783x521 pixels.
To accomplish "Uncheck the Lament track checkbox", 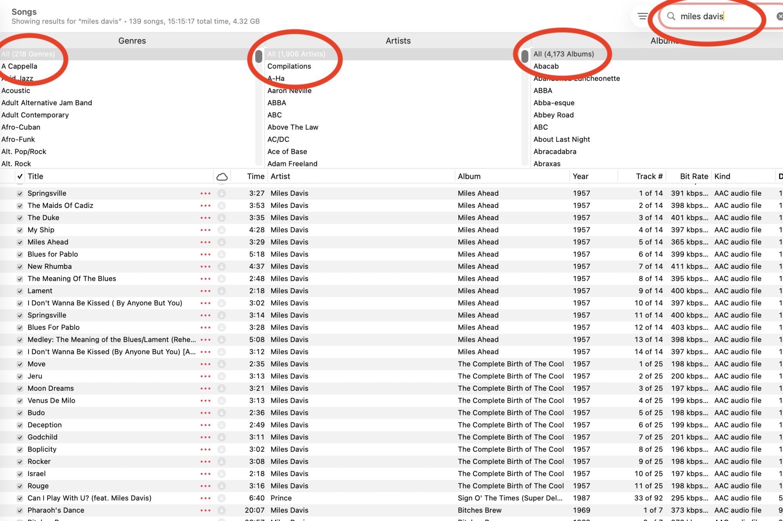I will coord(20,291).
